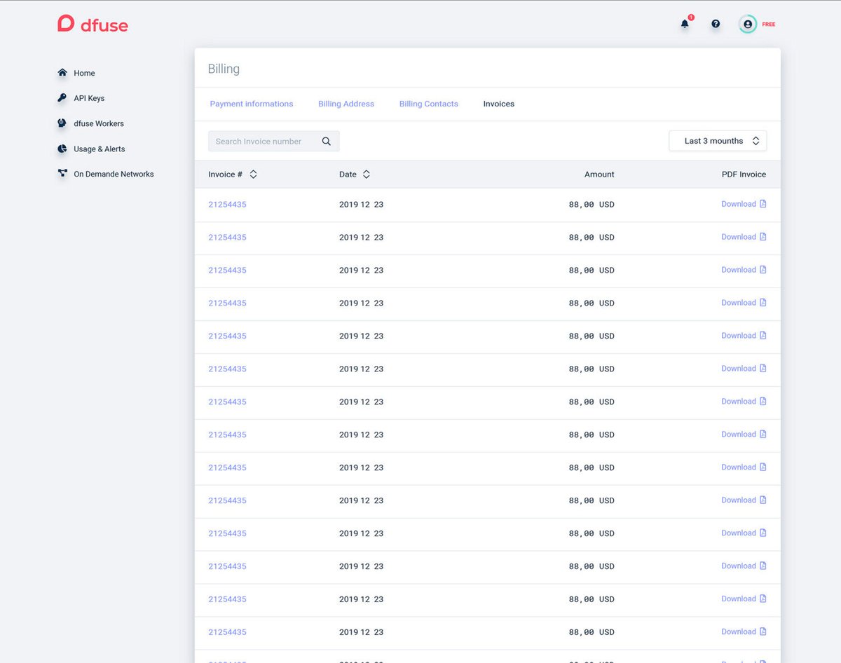Click the Billing page title

pyautogui.click(x=224, y=69)
